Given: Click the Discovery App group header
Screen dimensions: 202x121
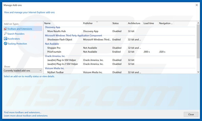Looking at the screenshot, I should pos(52,27).
